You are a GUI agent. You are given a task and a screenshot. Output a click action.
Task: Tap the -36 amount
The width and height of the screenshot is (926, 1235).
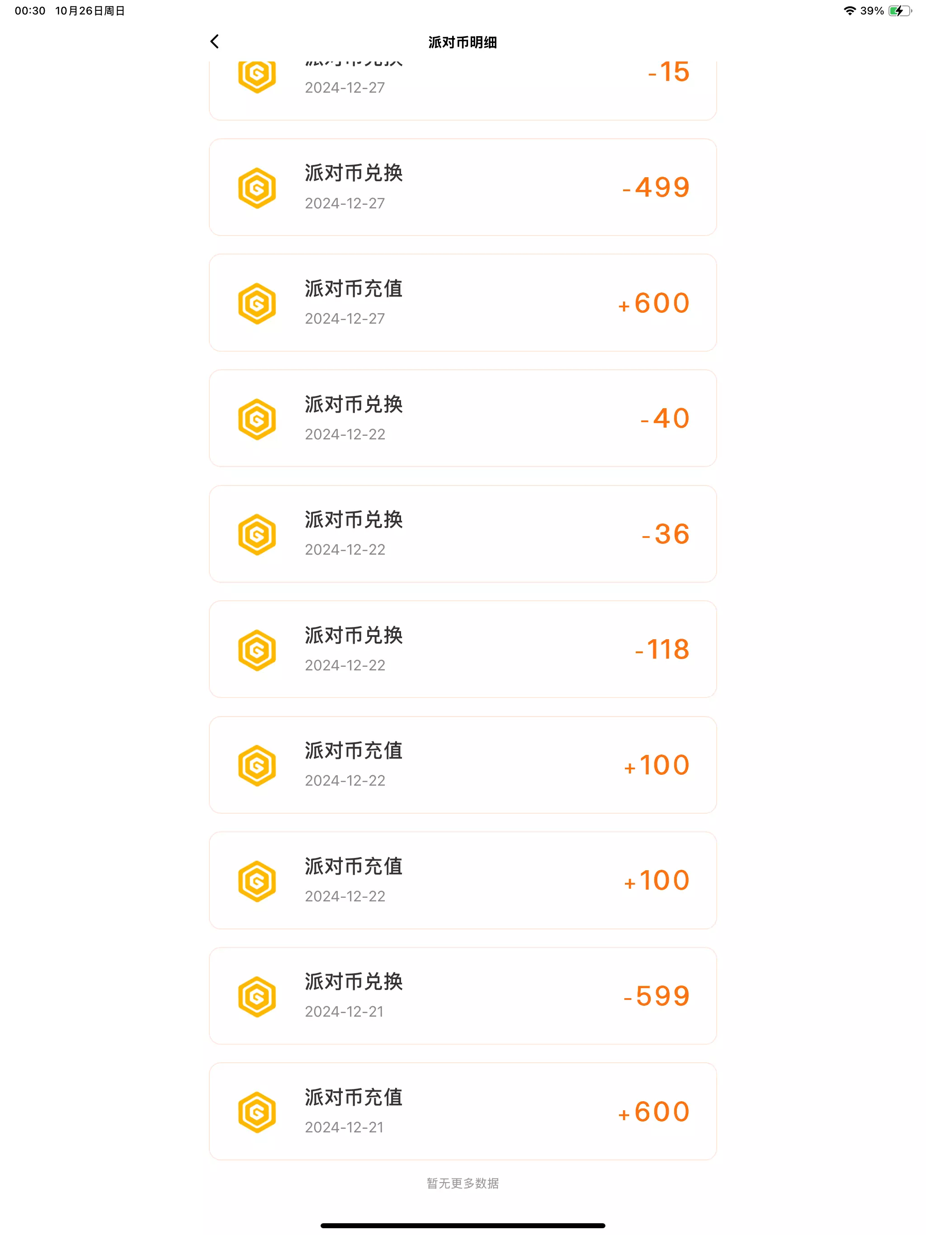point(666,534)
